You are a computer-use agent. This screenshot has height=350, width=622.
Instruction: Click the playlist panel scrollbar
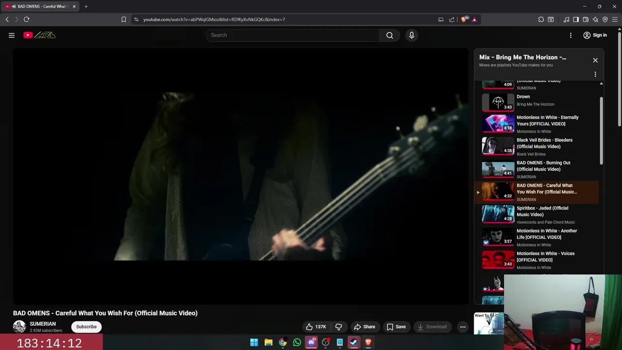(601, 131)
